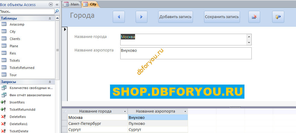Collapse the 'Таблицы' group
The image size is (296, 133).
point(50,18)
